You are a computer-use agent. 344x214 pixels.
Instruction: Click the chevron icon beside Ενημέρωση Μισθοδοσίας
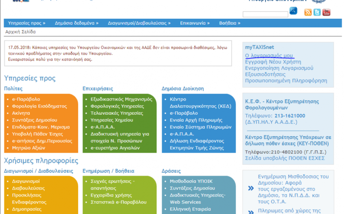(251, 189)
